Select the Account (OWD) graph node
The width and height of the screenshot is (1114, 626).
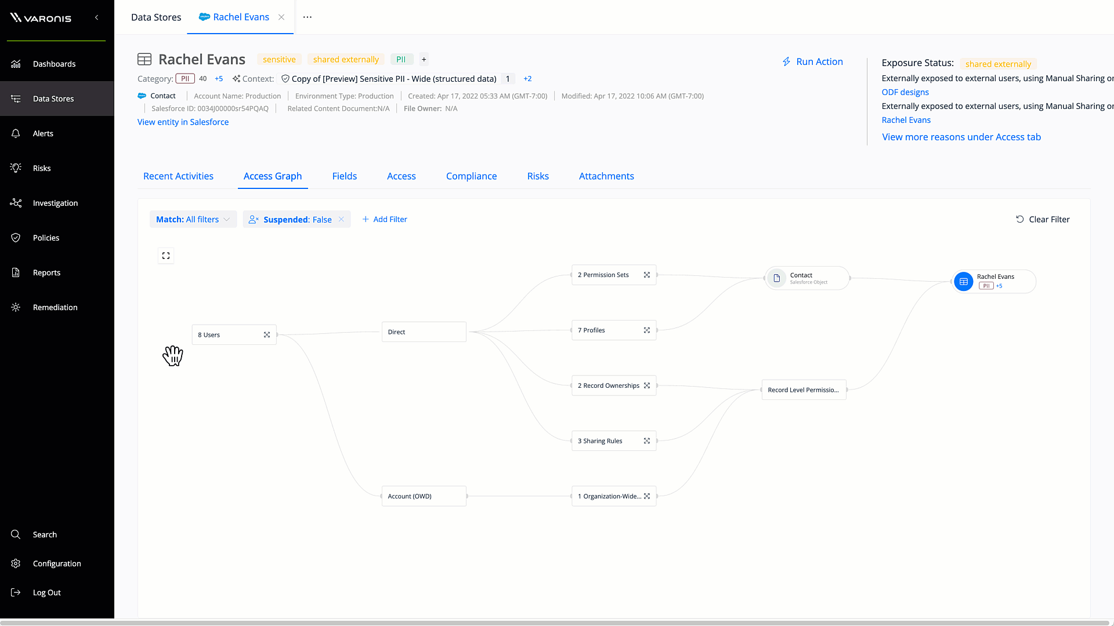click(x=424, y=496)
